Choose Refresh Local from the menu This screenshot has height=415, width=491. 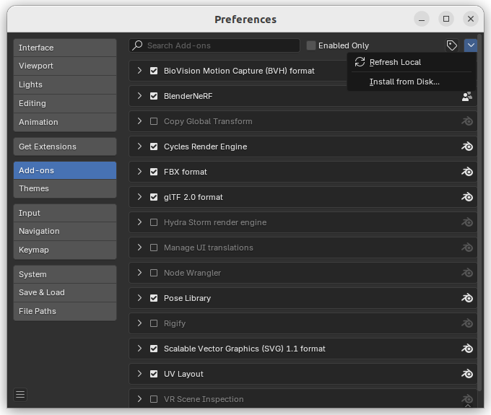coord(412,62)
